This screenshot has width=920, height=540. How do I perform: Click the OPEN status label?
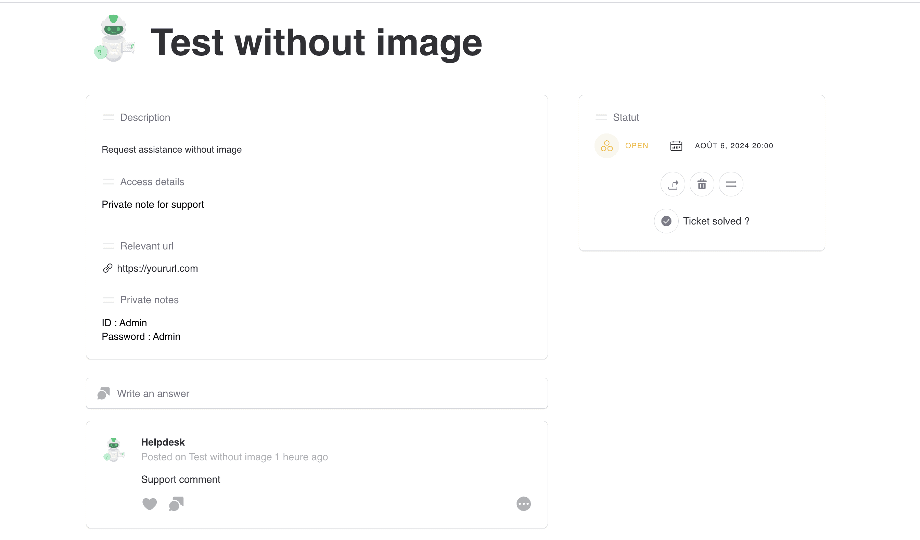point(636,146)
